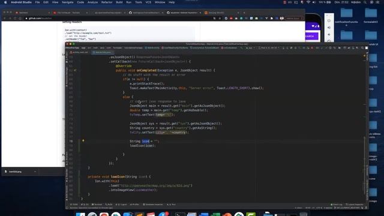The height and width of the screenshot is (216, 384).
Task: Open the Layout Inspector tool window
Action: (355, 205)
